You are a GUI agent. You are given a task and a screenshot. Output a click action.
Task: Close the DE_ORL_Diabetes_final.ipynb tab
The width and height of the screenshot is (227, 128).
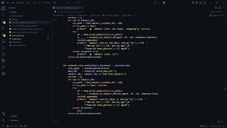pyautogui.click(x=82, y=8)
